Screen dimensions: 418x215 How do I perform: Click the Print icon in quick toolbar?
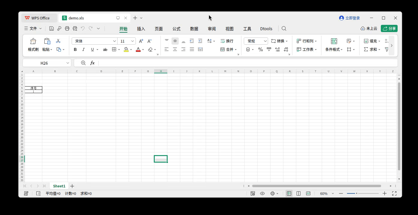[67, 28]
